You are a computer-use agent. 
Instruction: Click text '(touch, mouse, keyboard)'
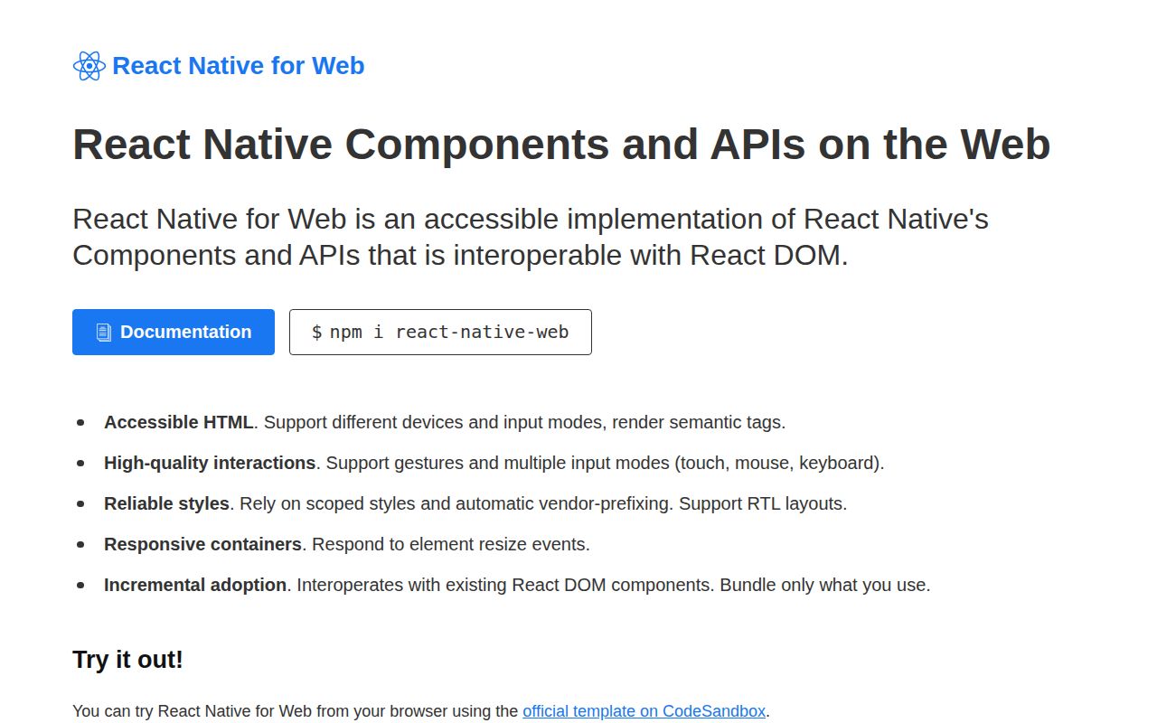[777, 463]
